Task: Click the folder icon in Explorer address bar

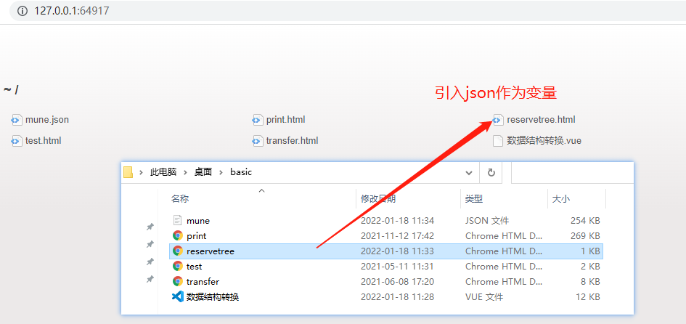Action: coord(128,172)
